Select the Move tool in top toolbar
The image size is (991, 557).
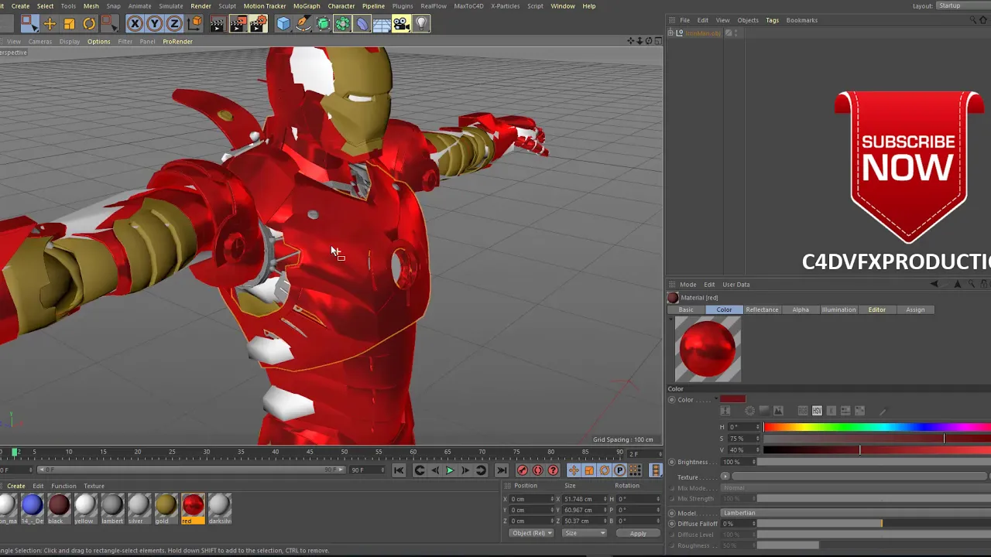(x=50, y=24)
